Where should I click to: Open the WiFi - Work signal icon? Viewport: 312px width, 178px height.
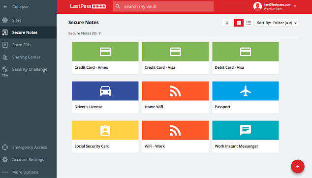pyautogui.click(x=175, y=130)
